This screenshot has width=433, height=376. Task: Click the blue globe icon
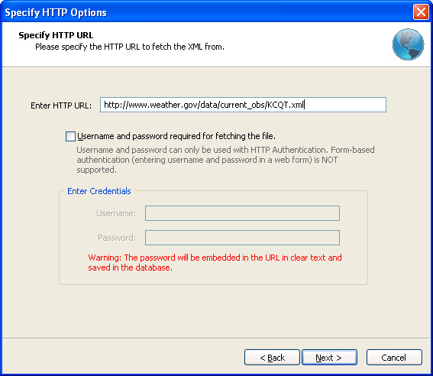(408, 44)
